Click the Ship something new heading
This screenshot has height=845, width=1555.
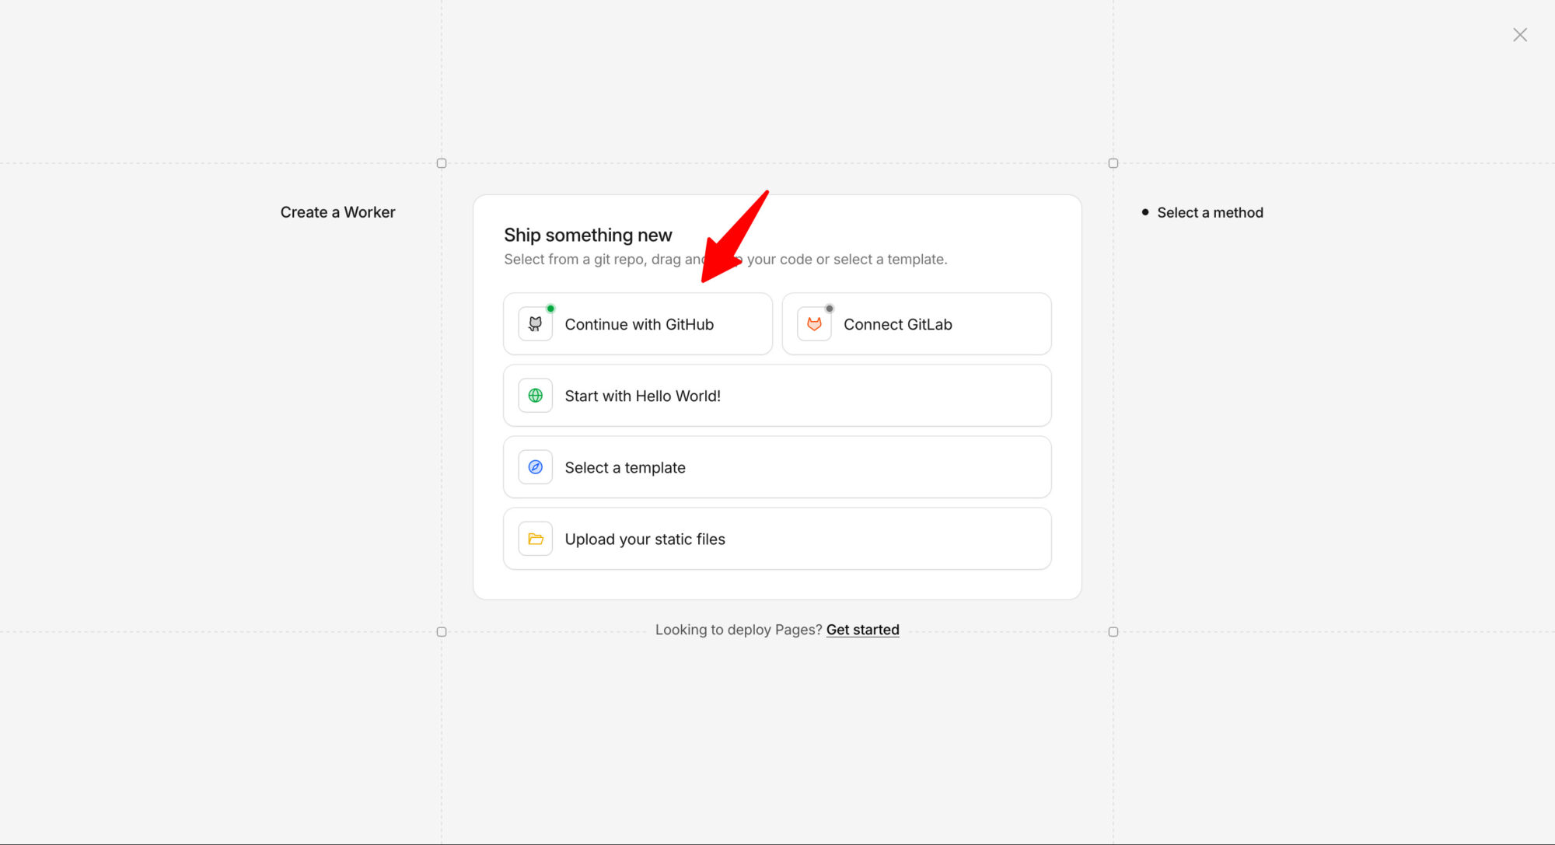(x=588, y=235)
